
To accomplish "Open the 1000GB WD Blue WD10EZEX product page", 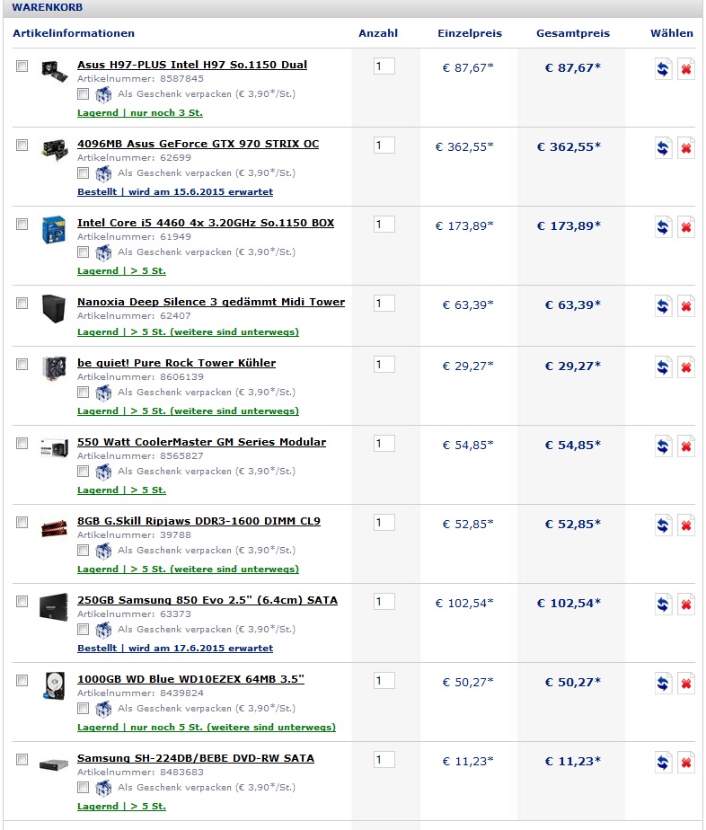I will tap(190, 679).
